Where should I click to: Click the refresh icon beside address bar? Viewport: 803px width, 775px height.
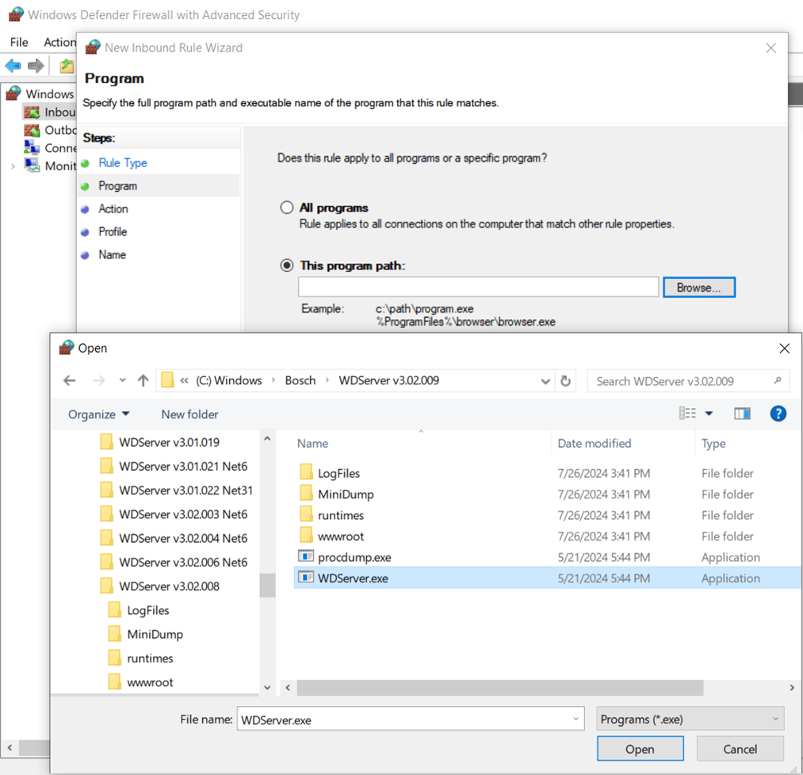tap(565, 381)
